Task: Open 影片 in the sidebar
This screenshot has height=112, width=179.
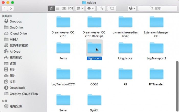Action: point(10,70)
